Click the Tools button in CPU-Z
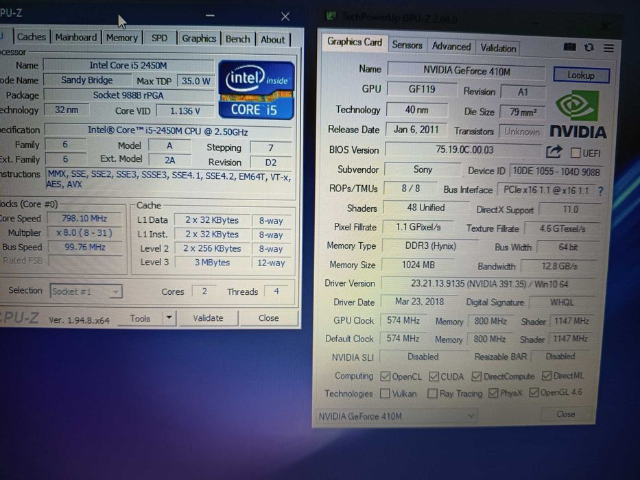The width and height of the screenshot is (640, 480). (x=140, y=318)
